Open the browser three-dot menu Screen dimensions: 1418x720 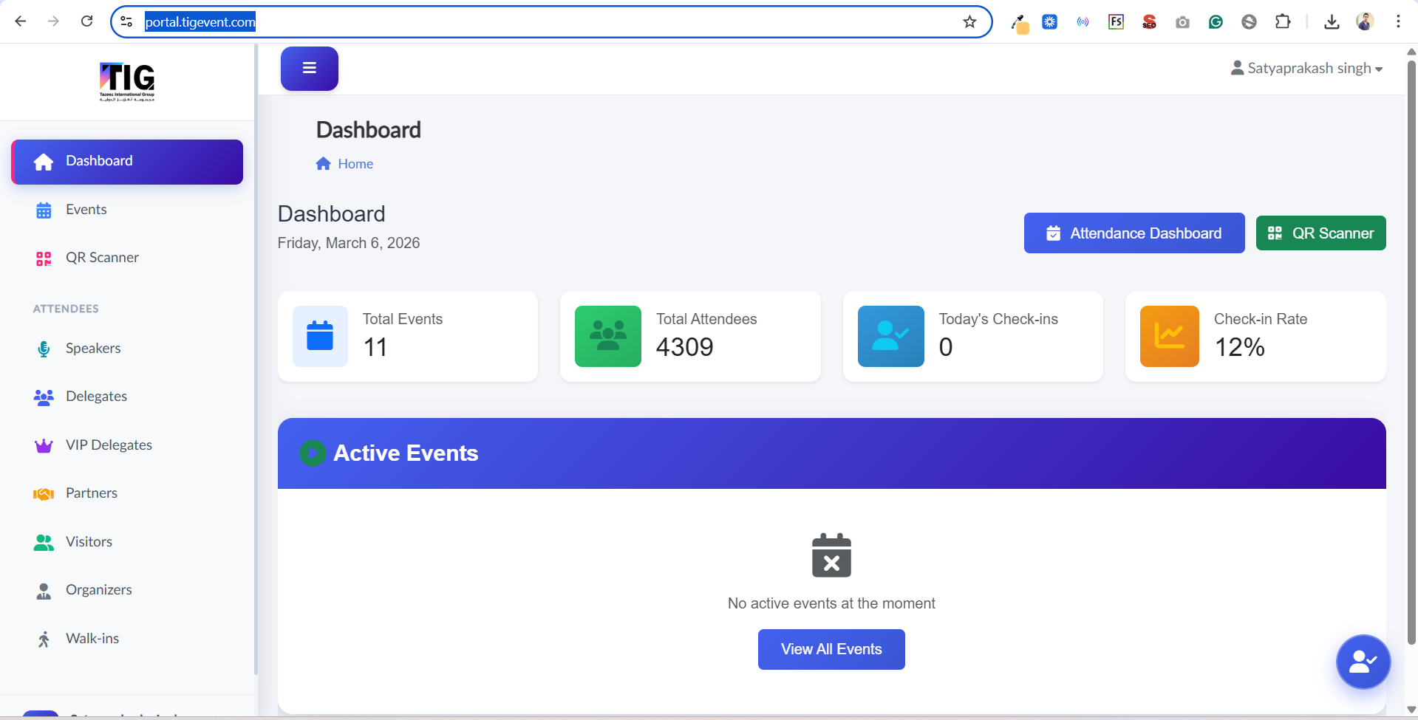coord(1399,21)
